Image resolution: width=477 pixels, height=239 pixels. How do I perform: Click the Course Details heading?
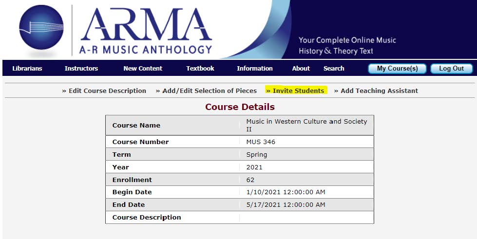(240, 107)
